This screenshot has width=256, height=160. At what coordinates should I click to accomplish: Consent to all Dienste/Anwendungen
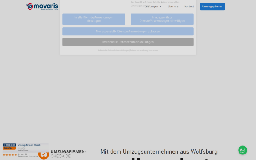(x=94, y=19)
